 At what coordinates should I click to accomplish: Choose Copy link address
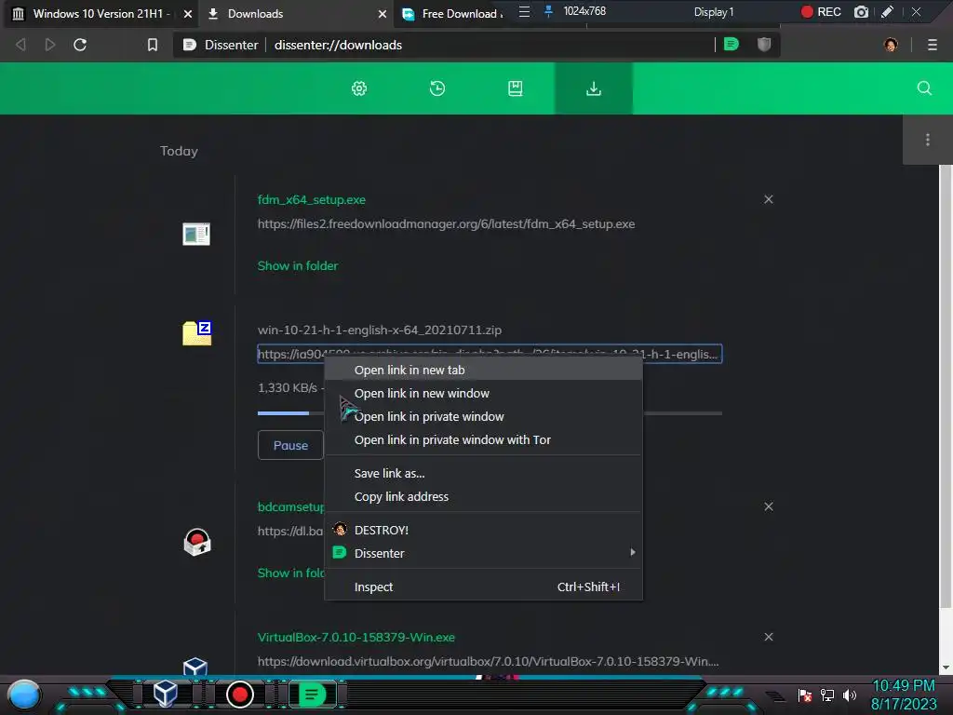[484, 496]
